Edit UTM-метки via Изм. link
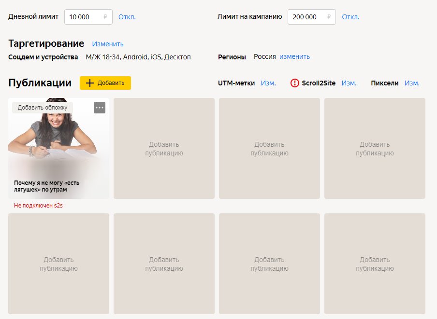 pos(268,83)
